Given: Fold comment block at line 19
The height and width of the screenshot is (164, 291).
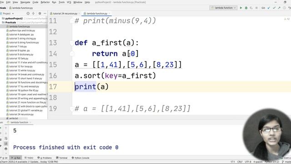Looking at the screenshot, I should point(72,109).
